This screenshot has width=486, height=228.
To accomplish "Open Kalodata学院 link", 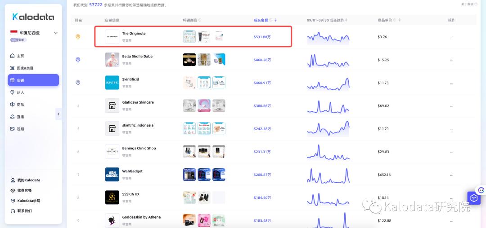I will 25,201.
